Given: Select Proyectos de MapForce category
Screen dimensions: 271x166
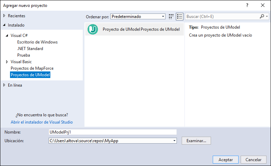Looking at the screenshot, I should click(32, 68).
